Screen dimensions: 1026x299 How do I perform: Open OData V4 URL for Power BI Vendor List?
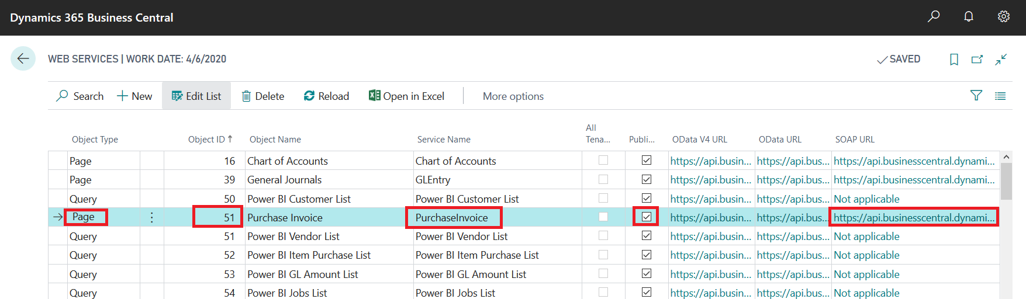point(711,236)
